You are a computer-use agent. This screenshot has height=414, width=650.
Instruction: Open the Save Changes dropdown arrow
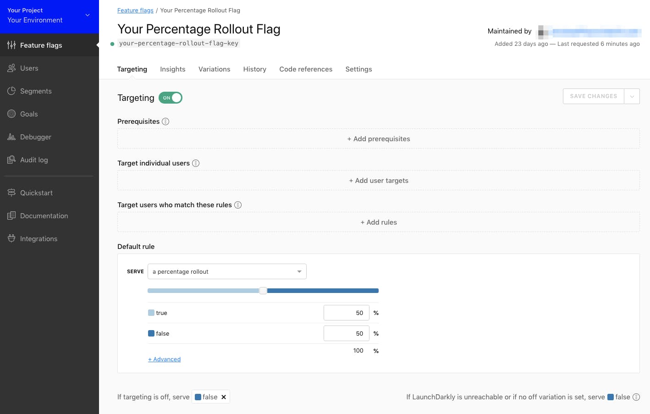632,96
